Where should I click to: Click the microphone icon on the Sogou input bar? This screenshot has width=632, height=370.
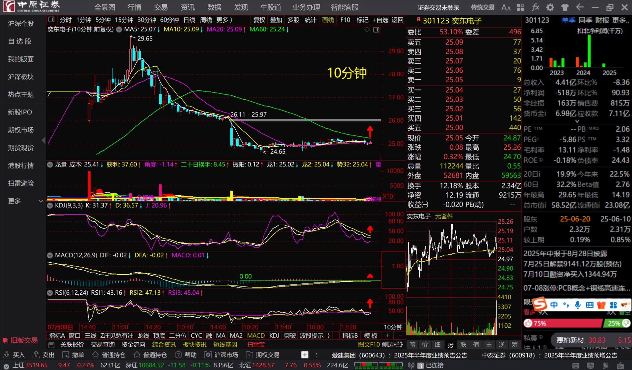point(578,305)
